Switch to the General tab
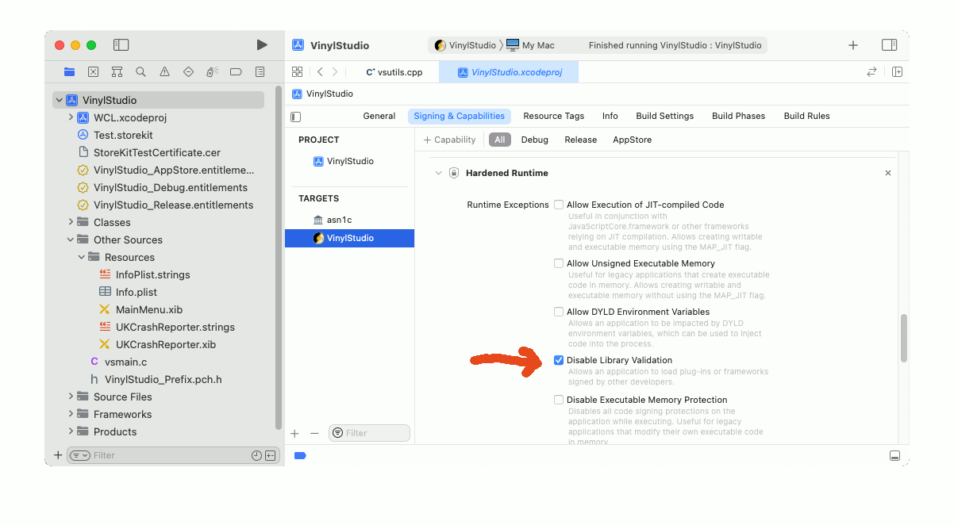Viewport: 954px width, 525px height. click(379, 116)
